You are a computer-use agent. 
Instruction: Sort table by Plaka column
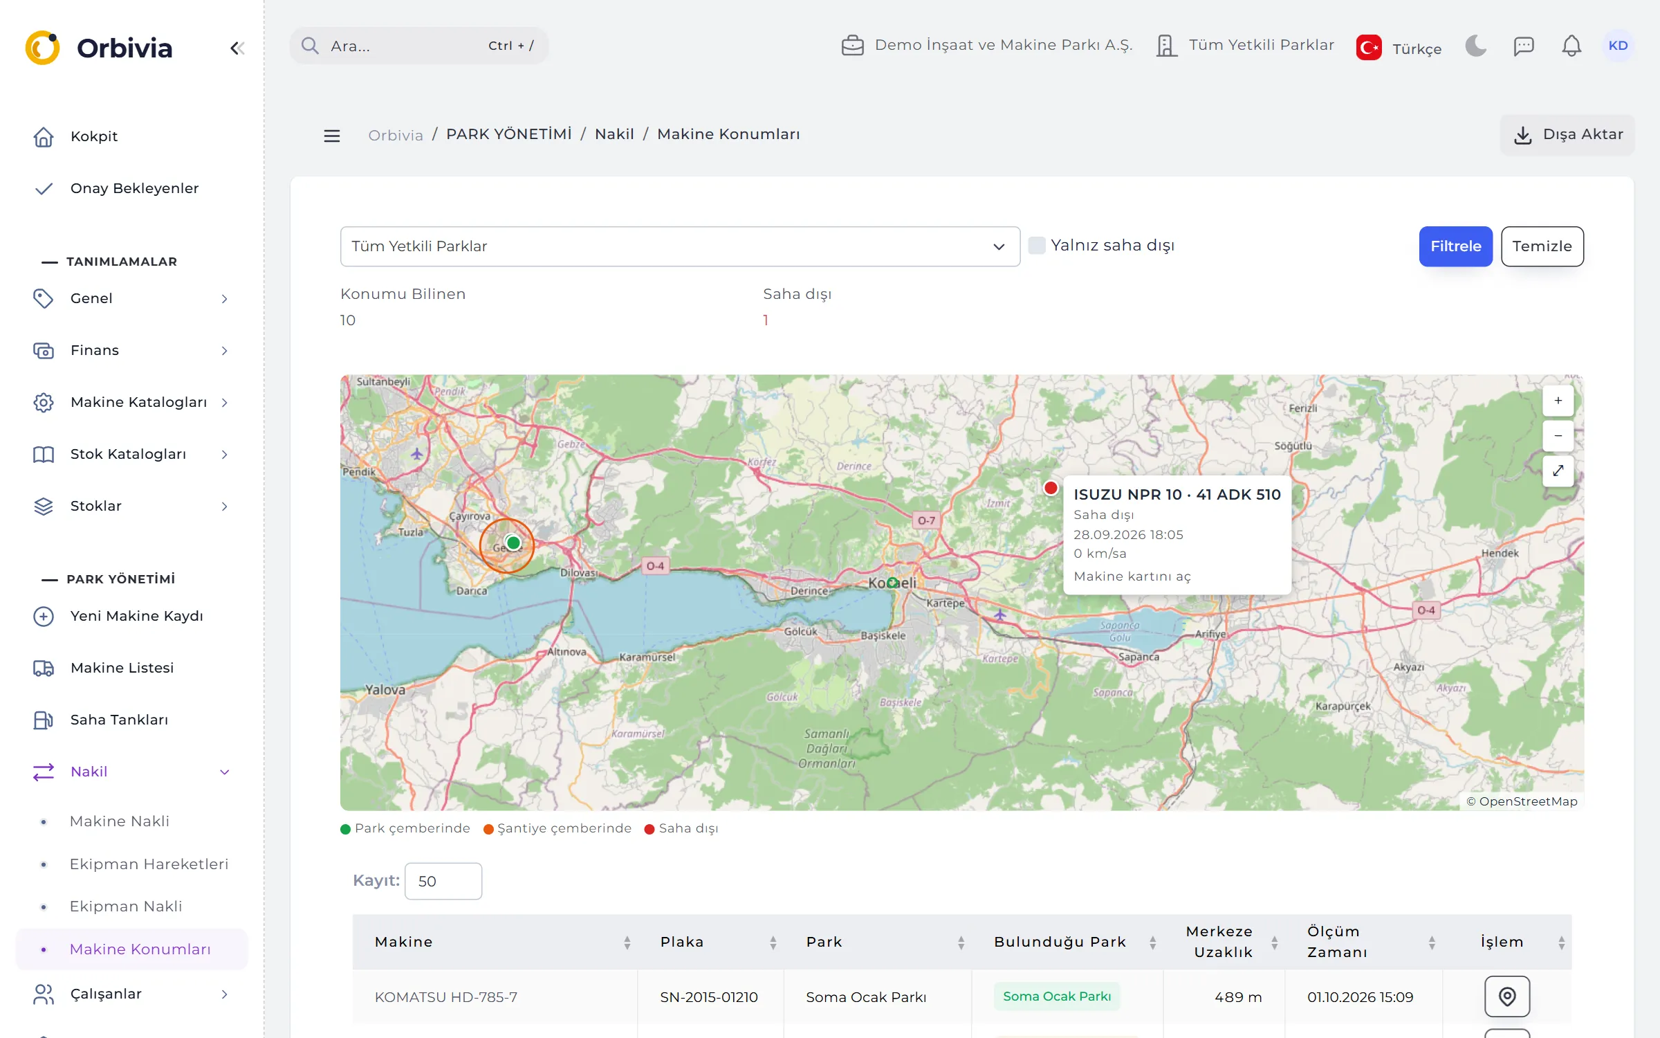tap(711, 942)
